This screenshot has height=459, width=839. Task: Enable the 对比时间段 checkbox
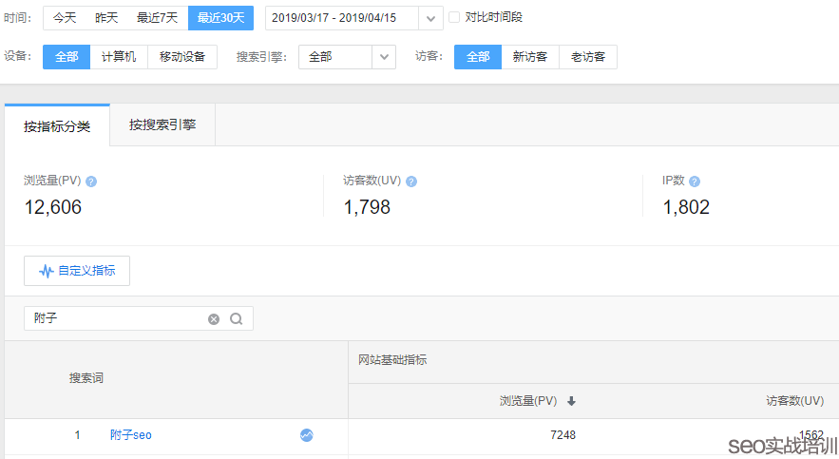454,17
